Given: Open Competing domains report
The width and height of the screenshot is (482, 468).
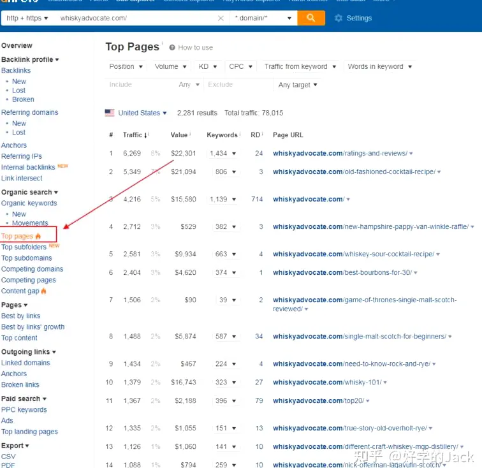Looking at the screenshot, I should pos(32,269).
